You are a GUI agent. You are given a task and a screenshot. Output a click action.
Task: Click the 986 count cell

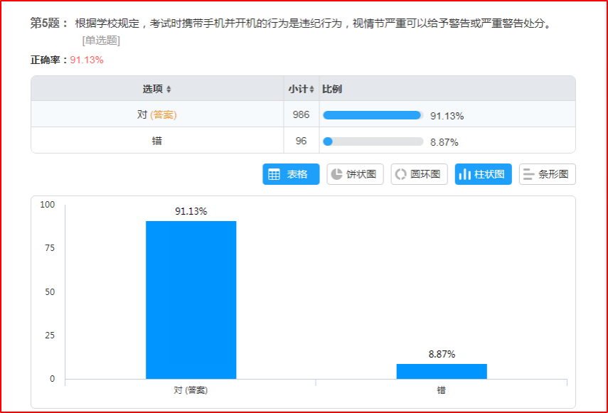301,114
